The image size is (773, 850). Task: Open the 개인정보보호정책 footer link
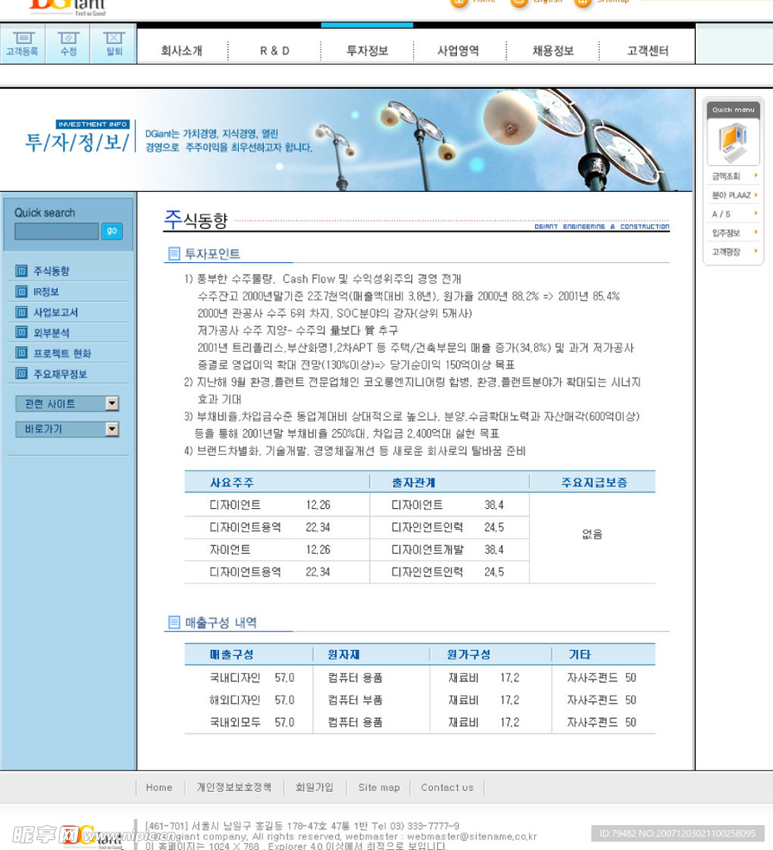[x=234, y=787]
